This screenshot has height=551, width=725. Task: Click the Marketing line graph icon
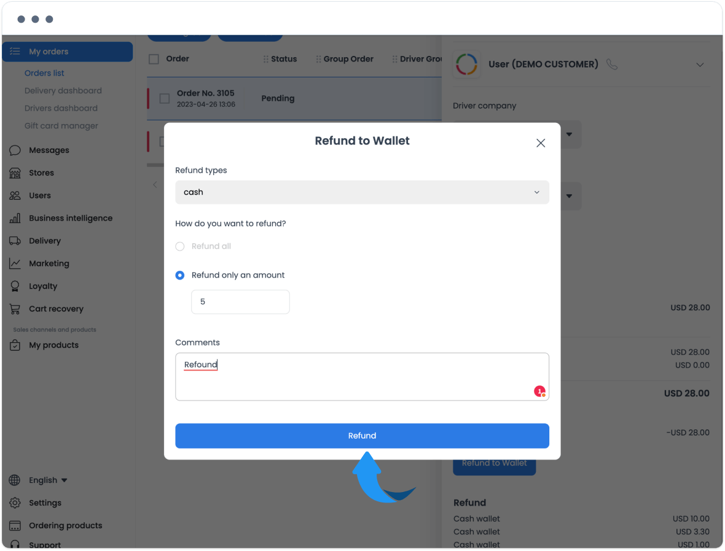(x=15, y=264)
